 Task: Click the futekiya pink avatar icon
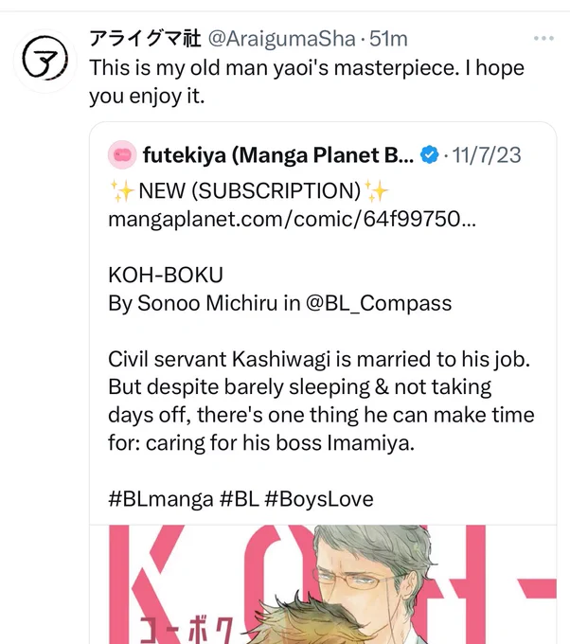click(122, 154)
